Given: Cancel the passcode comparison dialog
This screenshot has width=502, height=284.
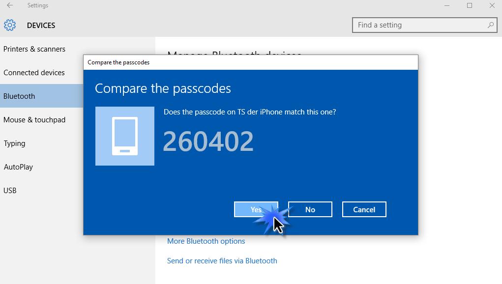Looking at the screenshot, I should [x=364, y=209].
